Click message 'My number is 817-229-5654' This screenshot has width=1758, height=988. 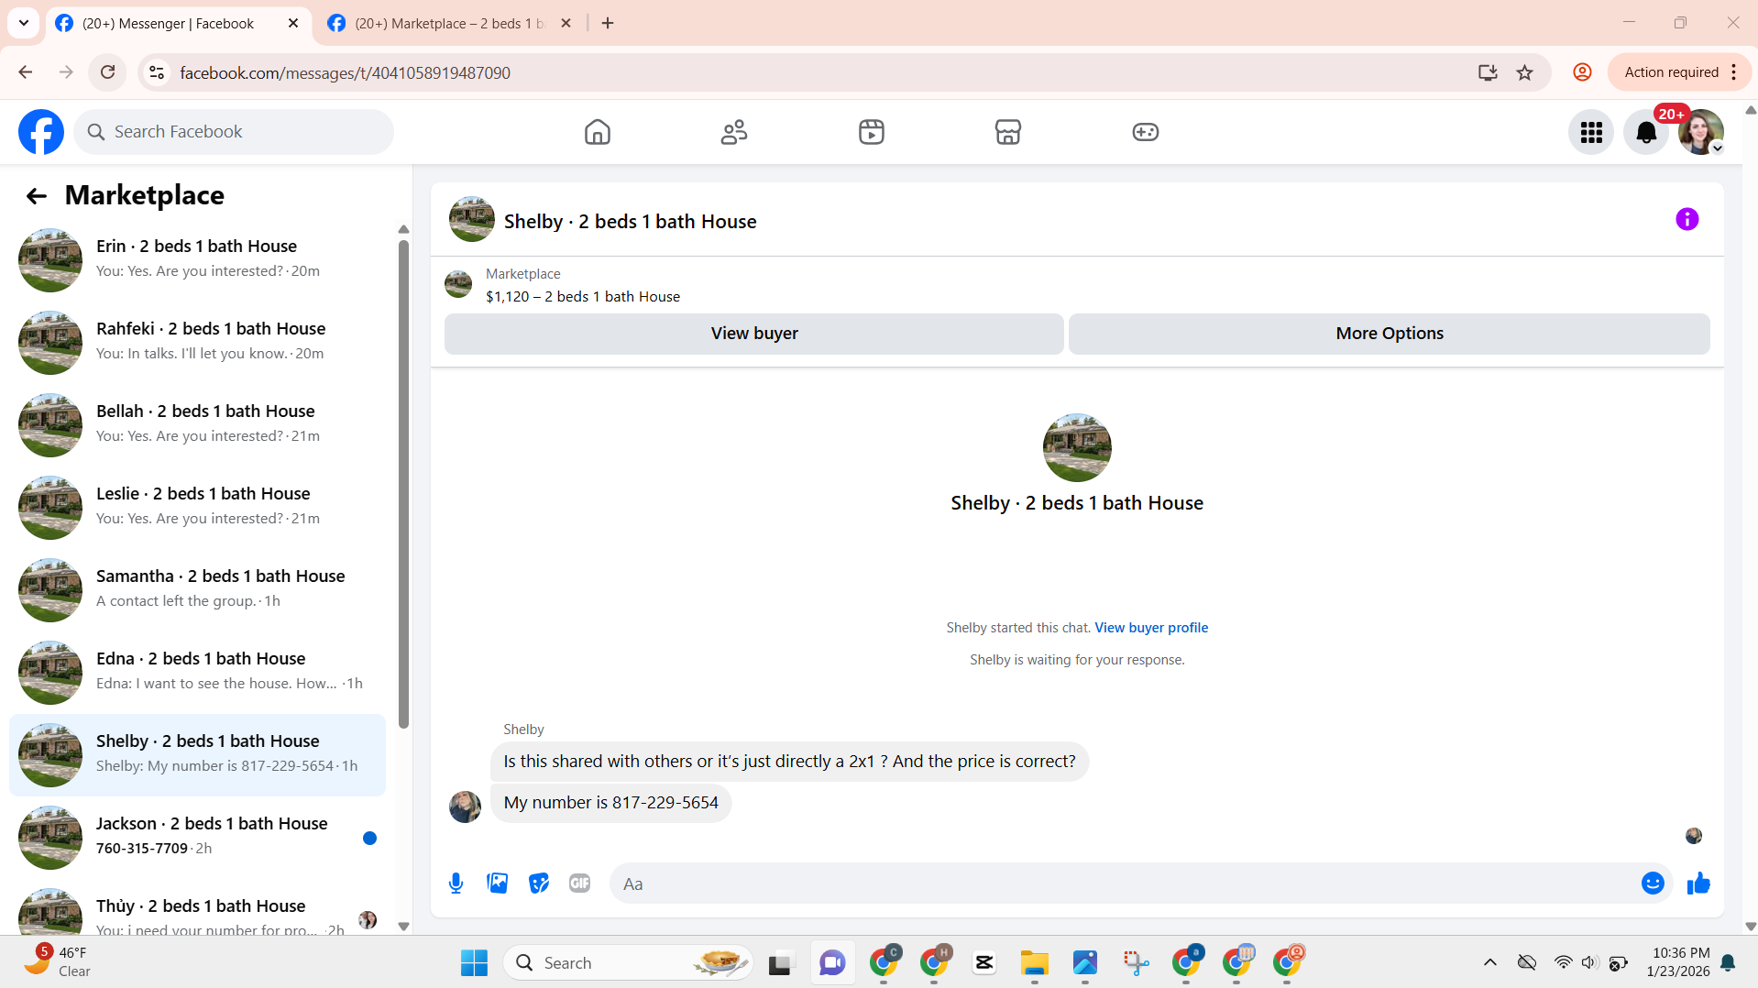pyautogui.click(x=610, y=803)
